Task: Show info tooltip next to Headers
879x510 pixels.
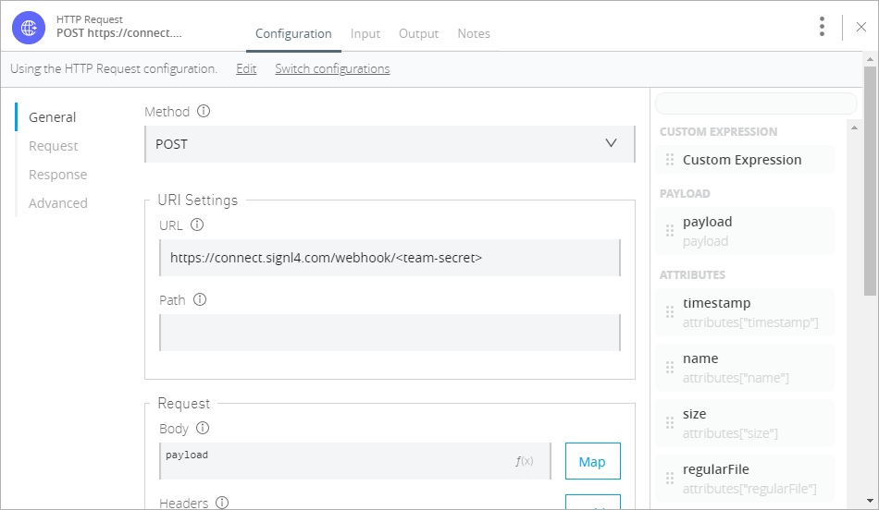Action: tap(222, 503)
